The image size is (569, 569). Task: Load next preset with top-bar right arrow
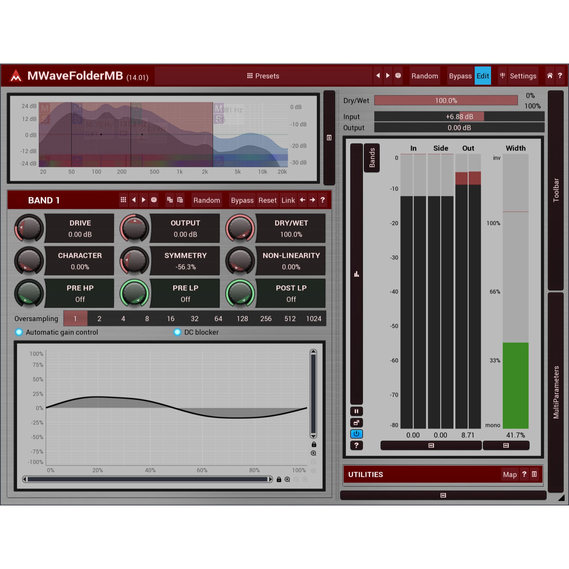[x=388, y=76]
